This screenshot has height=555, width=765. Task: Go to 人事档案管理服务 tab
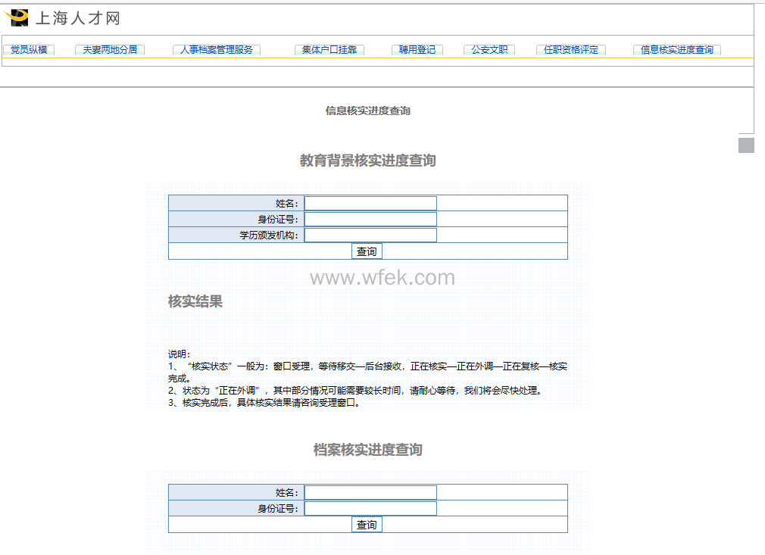217,50
